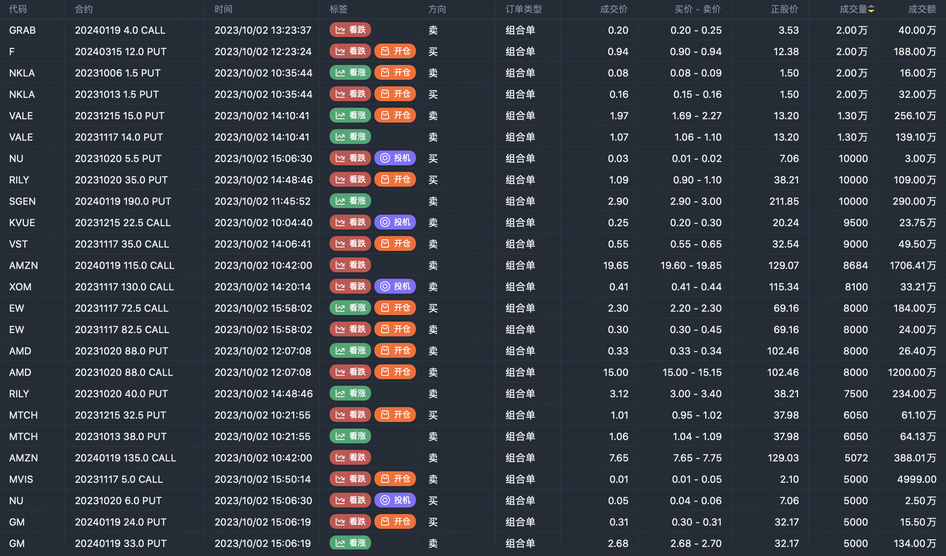Image resolution: width=946 pixels, height=556 pixels.
Task: Click the bearish tag on GRAB row
Action: point(350,30)
